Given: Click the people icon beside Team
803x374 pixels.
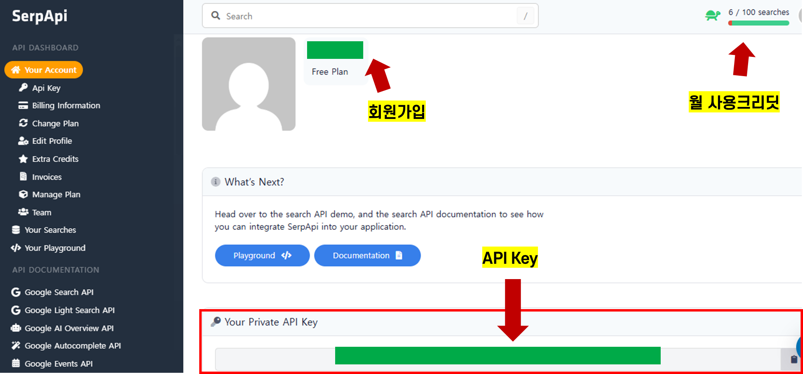Looking at the screenshot, I should (x=23, y=212).
